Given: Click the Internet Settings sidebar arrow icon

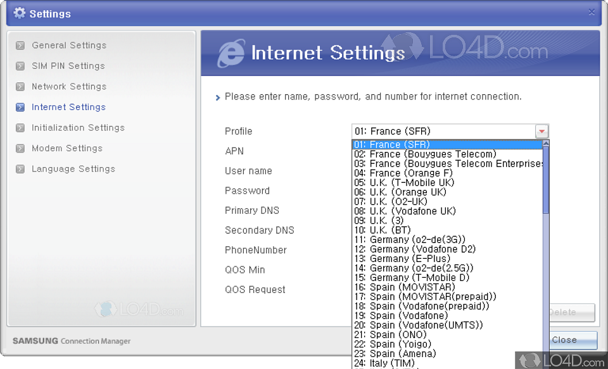Looking at the screenshot, I should coord(23,107).
